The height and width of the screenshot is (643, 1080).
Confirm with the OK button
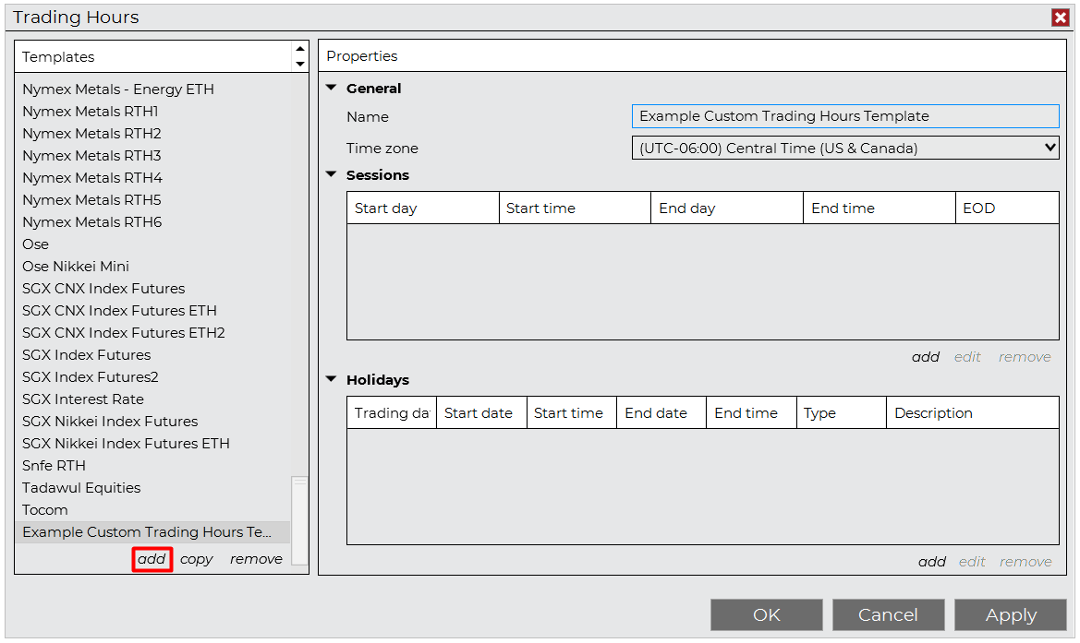pos(767,614)
